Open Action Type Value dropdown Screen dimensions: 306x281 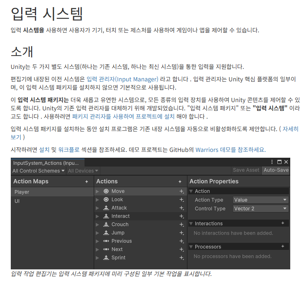260,200
